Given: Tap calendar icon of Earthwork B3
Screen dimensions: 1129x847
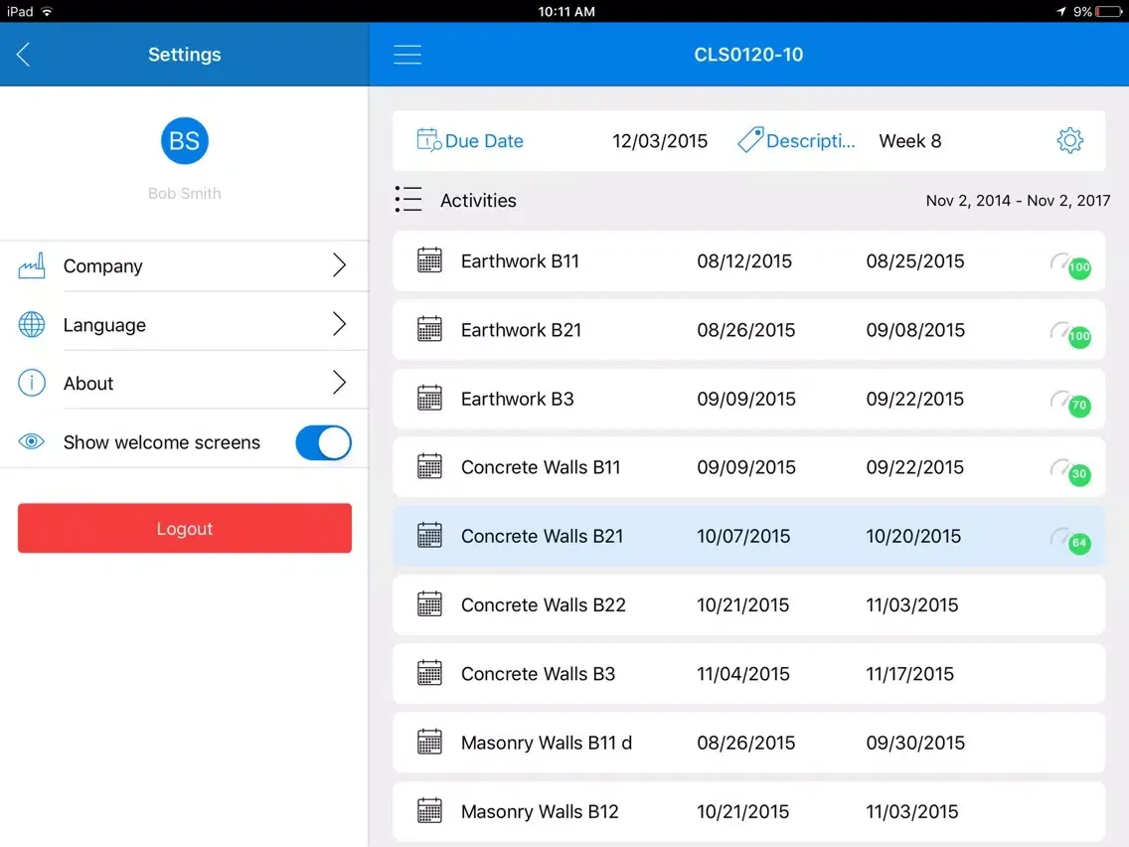Looking at the screenshot, I should point(430,398).
